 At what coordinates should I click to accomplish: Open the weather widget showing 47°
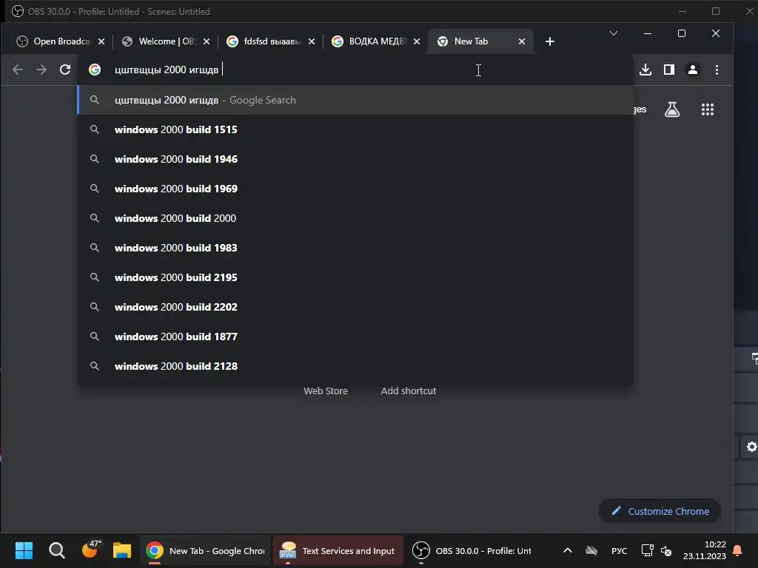(x=90, y=550)
